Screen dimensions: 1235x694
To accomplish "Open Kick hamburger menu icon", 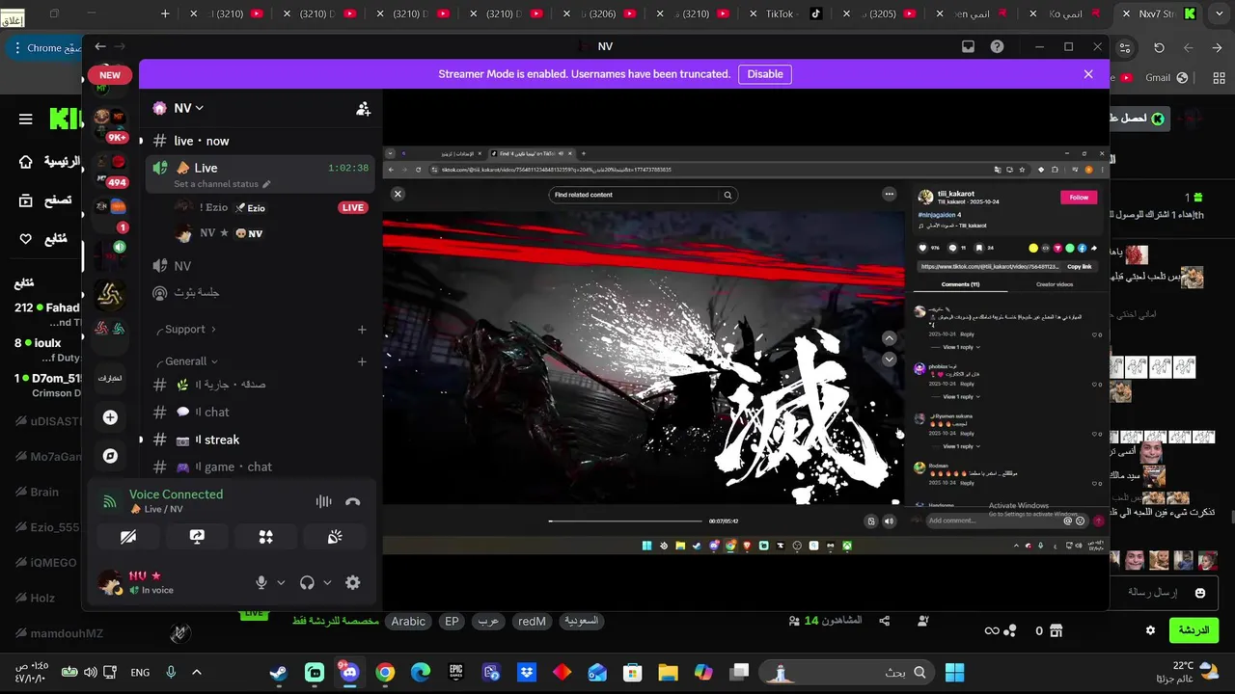I will pos(26,120).
